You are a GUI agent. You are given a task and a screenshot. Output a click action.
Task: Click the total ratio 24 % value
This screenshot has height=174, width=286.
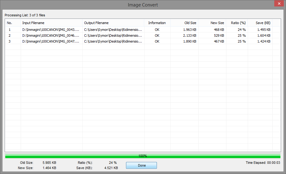[113, 163]
